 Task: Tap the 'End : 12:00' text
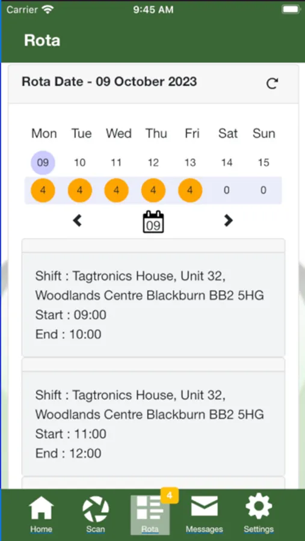pos(69,453)
